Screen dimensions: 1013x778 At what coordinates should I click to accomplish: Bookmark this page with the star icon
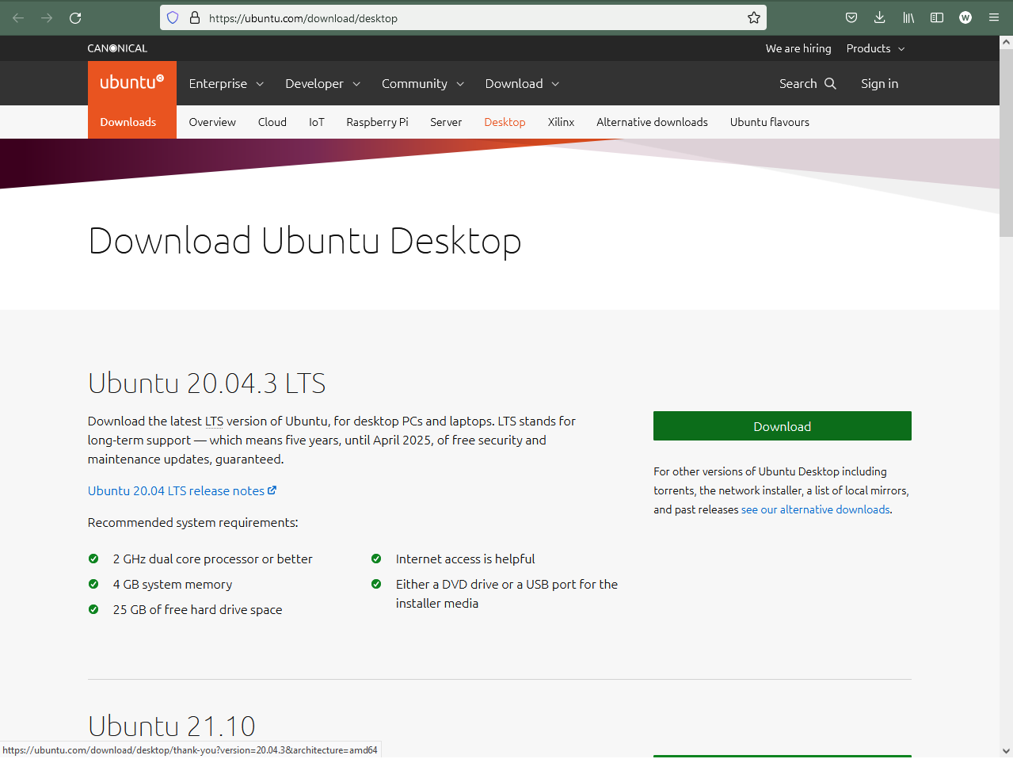pyautogui.click(x=754, y=17)
